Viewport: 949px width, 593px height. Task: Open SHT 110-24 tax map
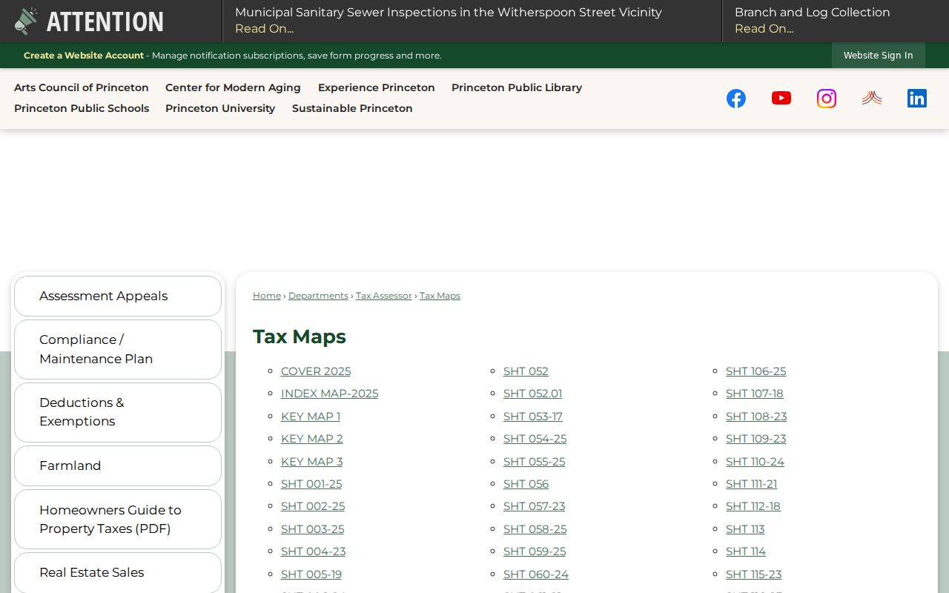coord(755,462)
